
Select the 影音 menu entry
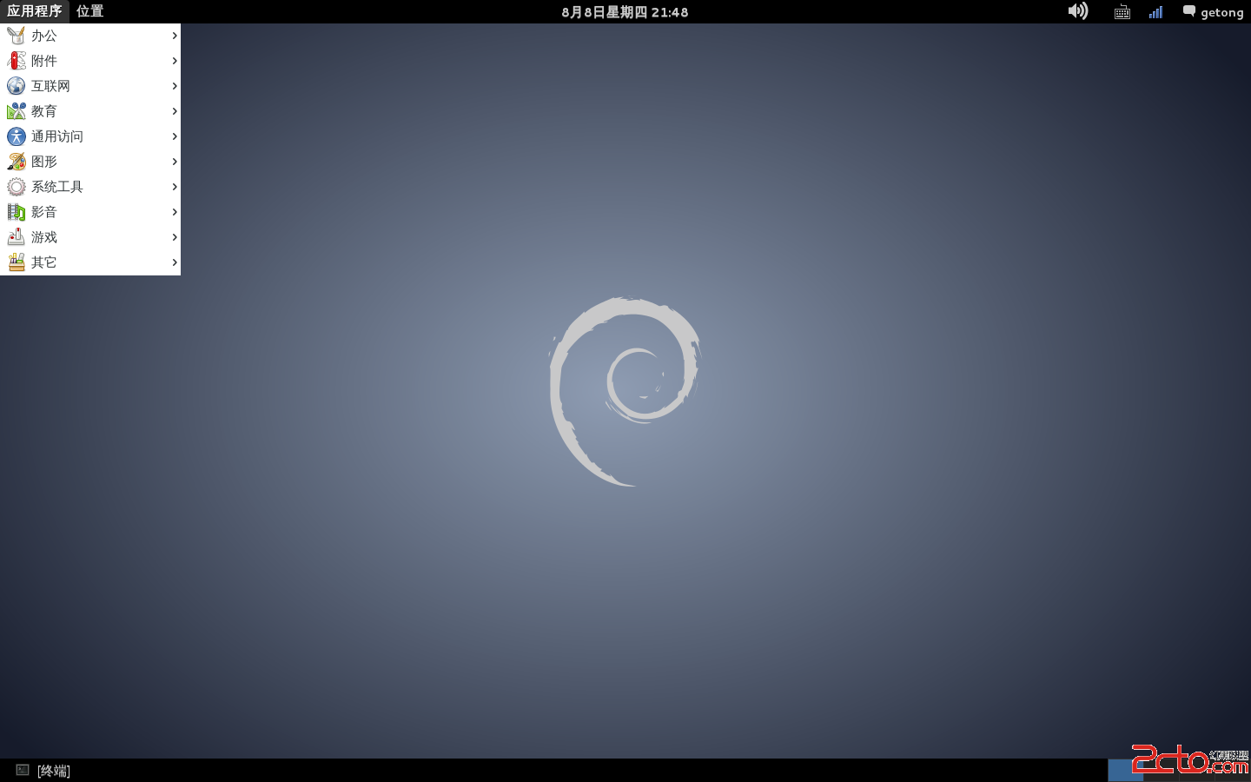click(90, 212)
